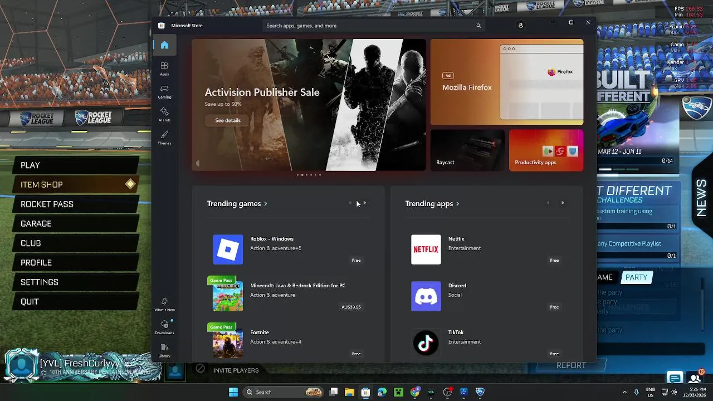This screenshot has height=401, width=713.
Task: Expand the Trending games heading
Action: 237,204
